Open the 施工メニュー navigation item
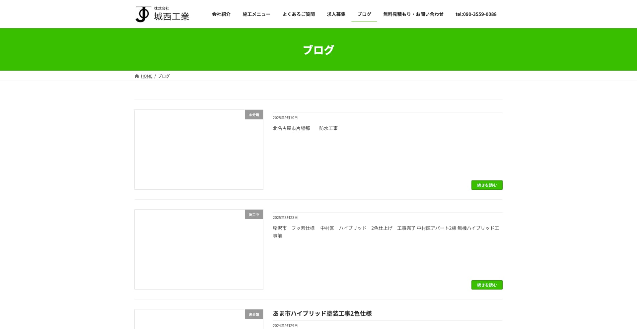Image resolution: width=637 pixels, height=329 pixels. (256, 14)
